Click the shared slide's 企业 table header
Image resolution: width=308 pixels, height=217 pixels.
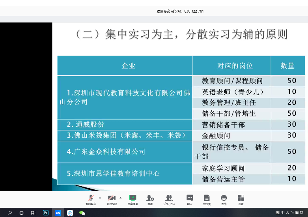(129, 66)
